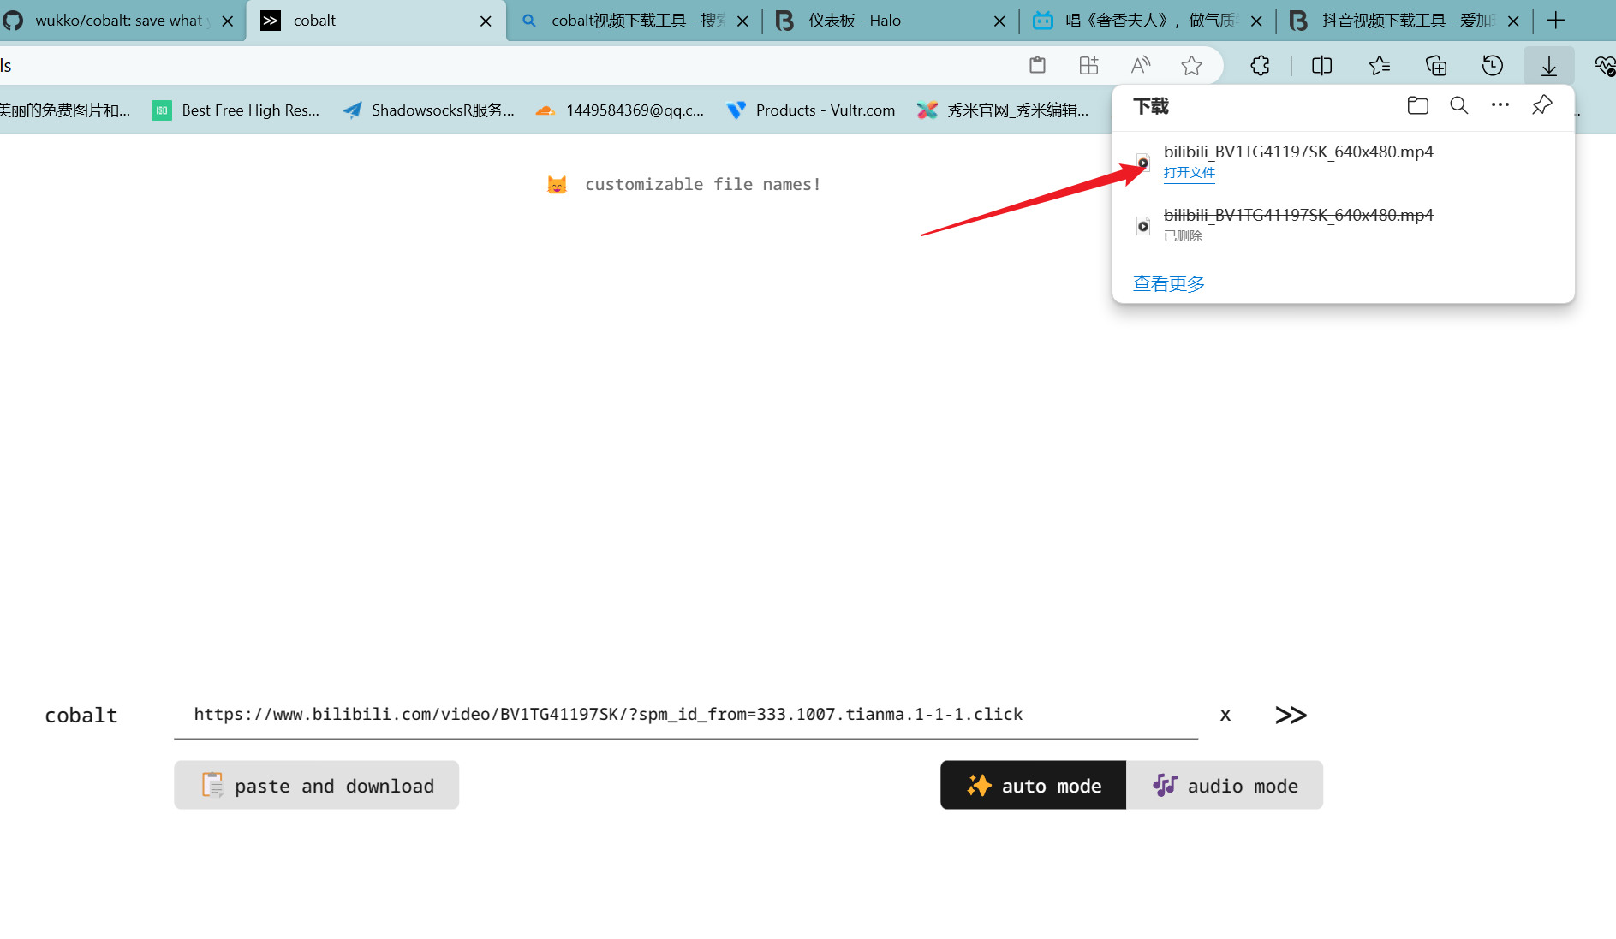Click the bilibili URL input field
The width and height of the screenshot is (1616, 939).
point(685,715)
